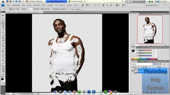Toggle Quick Mask mode at toolbox bottom
This screenshot has width=170, height=95.
[x=3, y=83]
